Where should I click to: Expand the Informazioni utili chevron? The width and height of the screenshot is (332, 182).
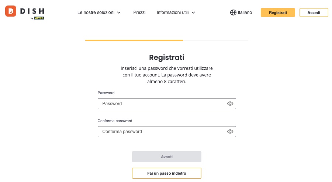(x=193, y=13)
